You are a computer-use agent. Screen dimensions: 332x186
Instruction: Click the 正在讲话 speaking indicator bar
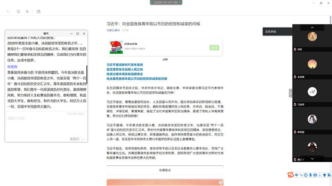click(277, 32)
